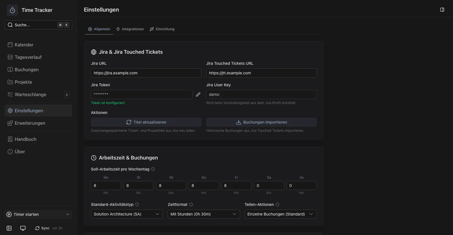453x235 pixels.
Task: Click the Fr working hours field
Action: point(236,186)
